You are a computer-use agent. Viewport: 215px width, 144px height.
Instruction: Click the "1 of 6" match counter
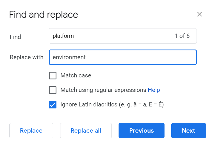[x=182, y=36]
